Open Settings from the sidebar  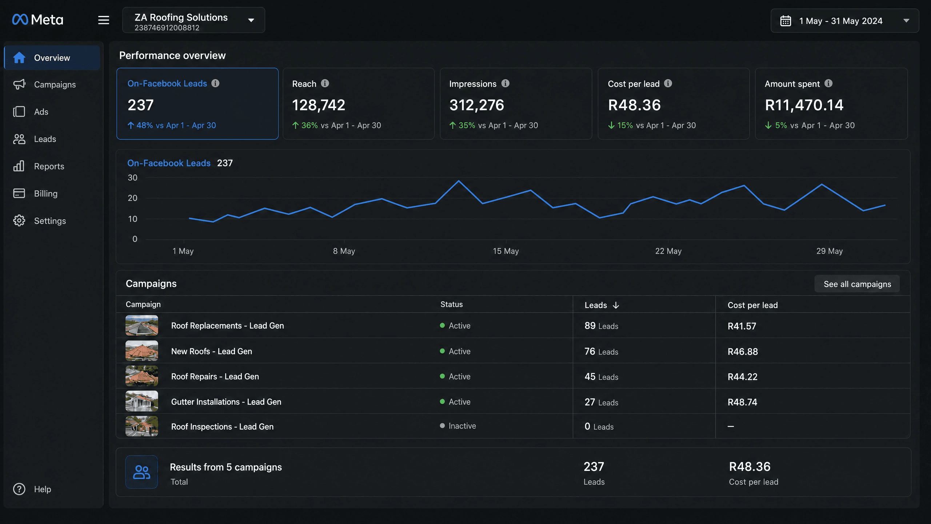coord(52,221)
